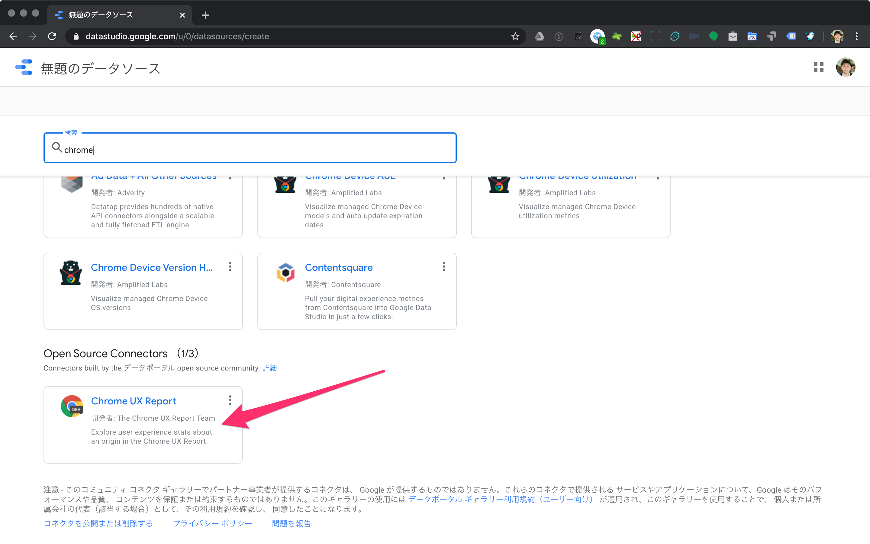Screen dimensions: 870x544
Task: Go forward in browser history
Action: (33, 36)
